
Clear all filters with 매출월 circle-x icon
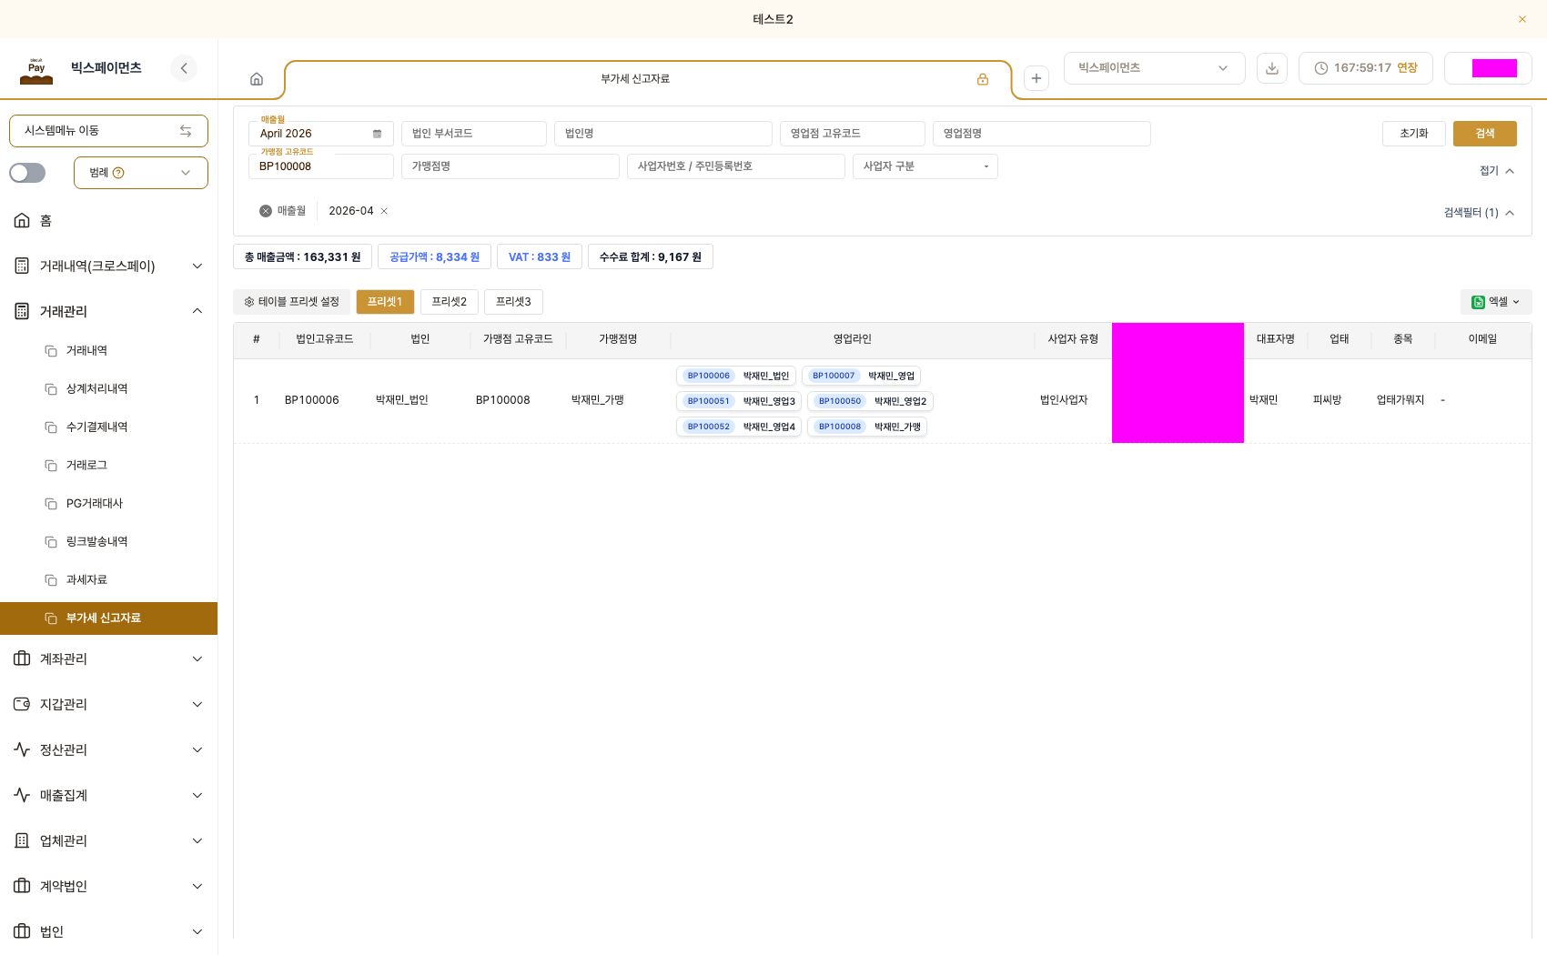[x=266, y=211]
